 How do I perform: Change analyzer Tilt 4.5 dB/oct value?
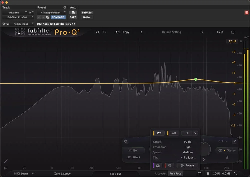tap(188, 157)
